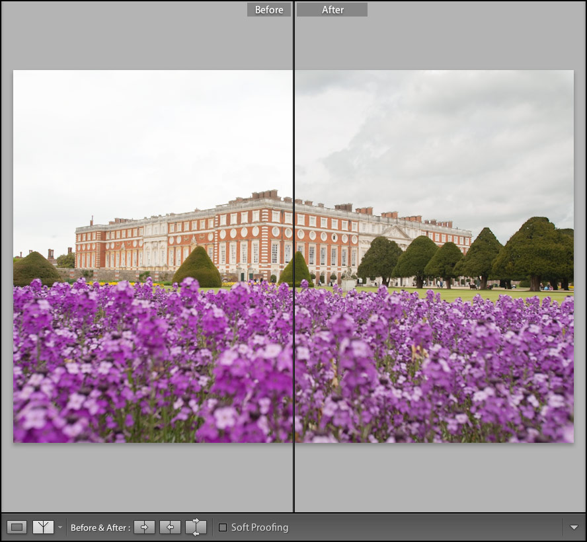The image size is (587, 542).
Task: Click the left-arrow copy icon
Action: 171,527
